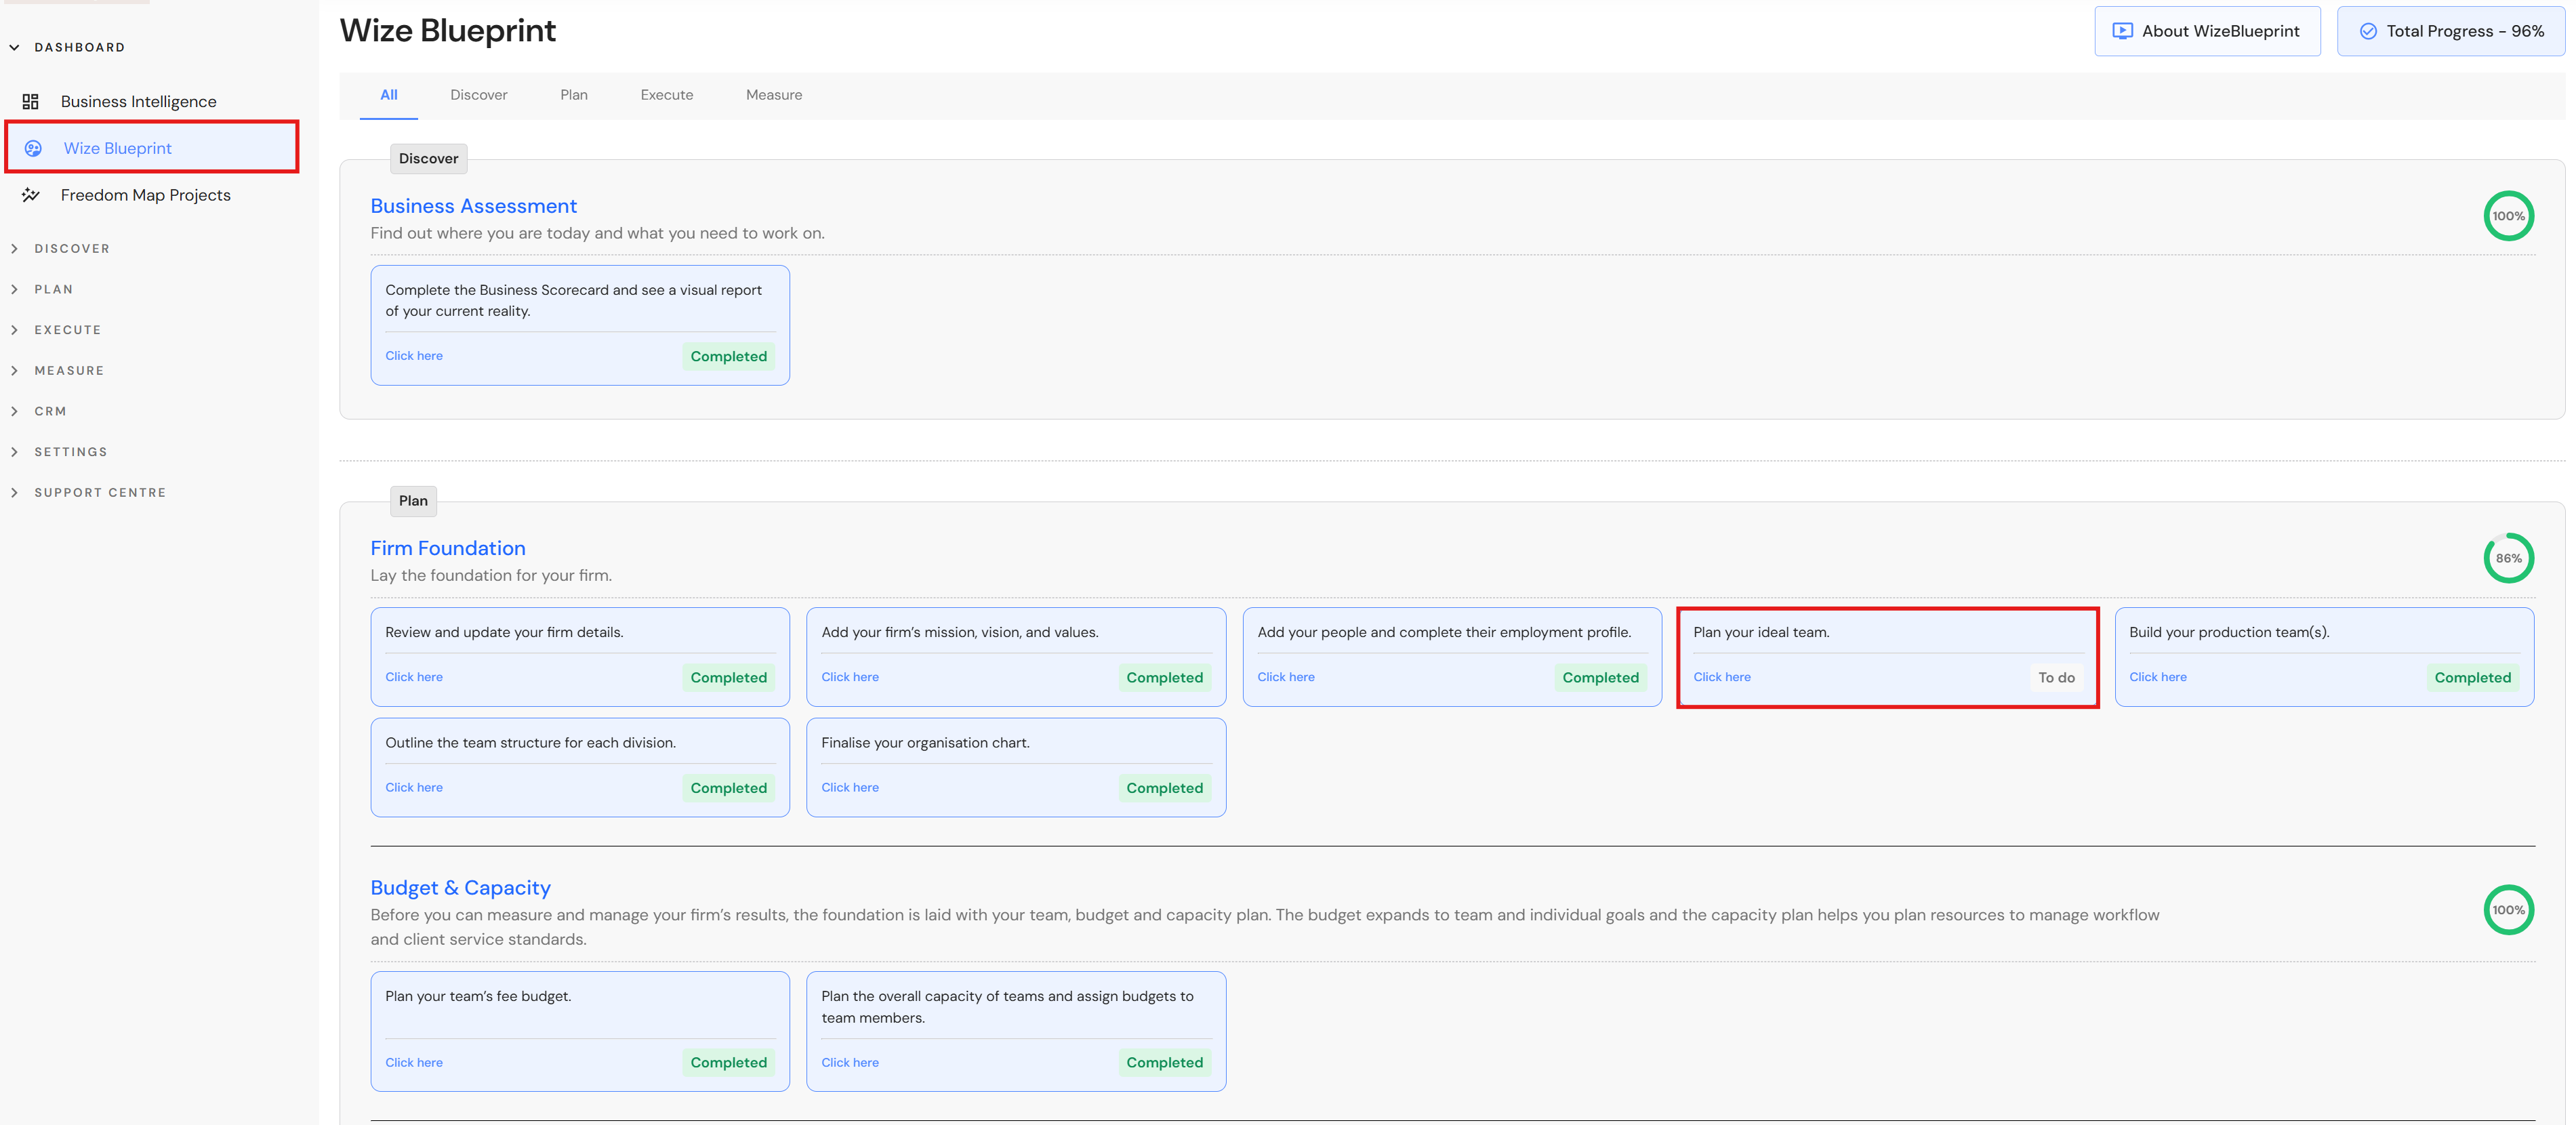Collapse the DASHBOARD sidebar section
The height and width of the screenshot is (1125, 2576).
pyautogui.click(x=14, y=47)
